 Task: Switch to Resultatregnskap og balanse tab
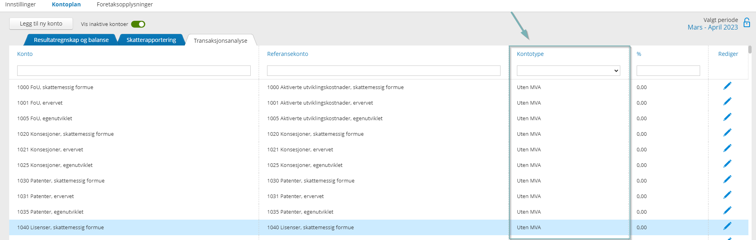tap(71, 40)
